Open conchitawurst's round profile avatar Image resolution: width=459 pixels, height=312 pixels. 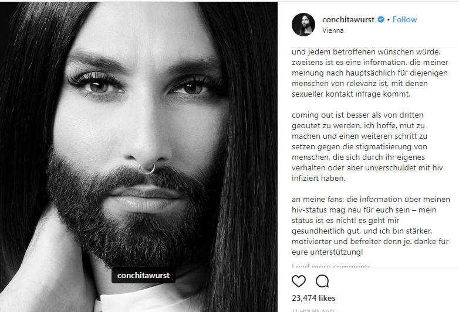tap(303, 25)
